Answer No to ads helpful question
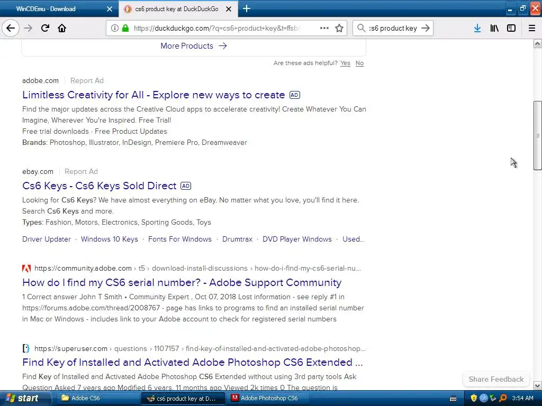The image size is (542, 406). pos(359,63)
